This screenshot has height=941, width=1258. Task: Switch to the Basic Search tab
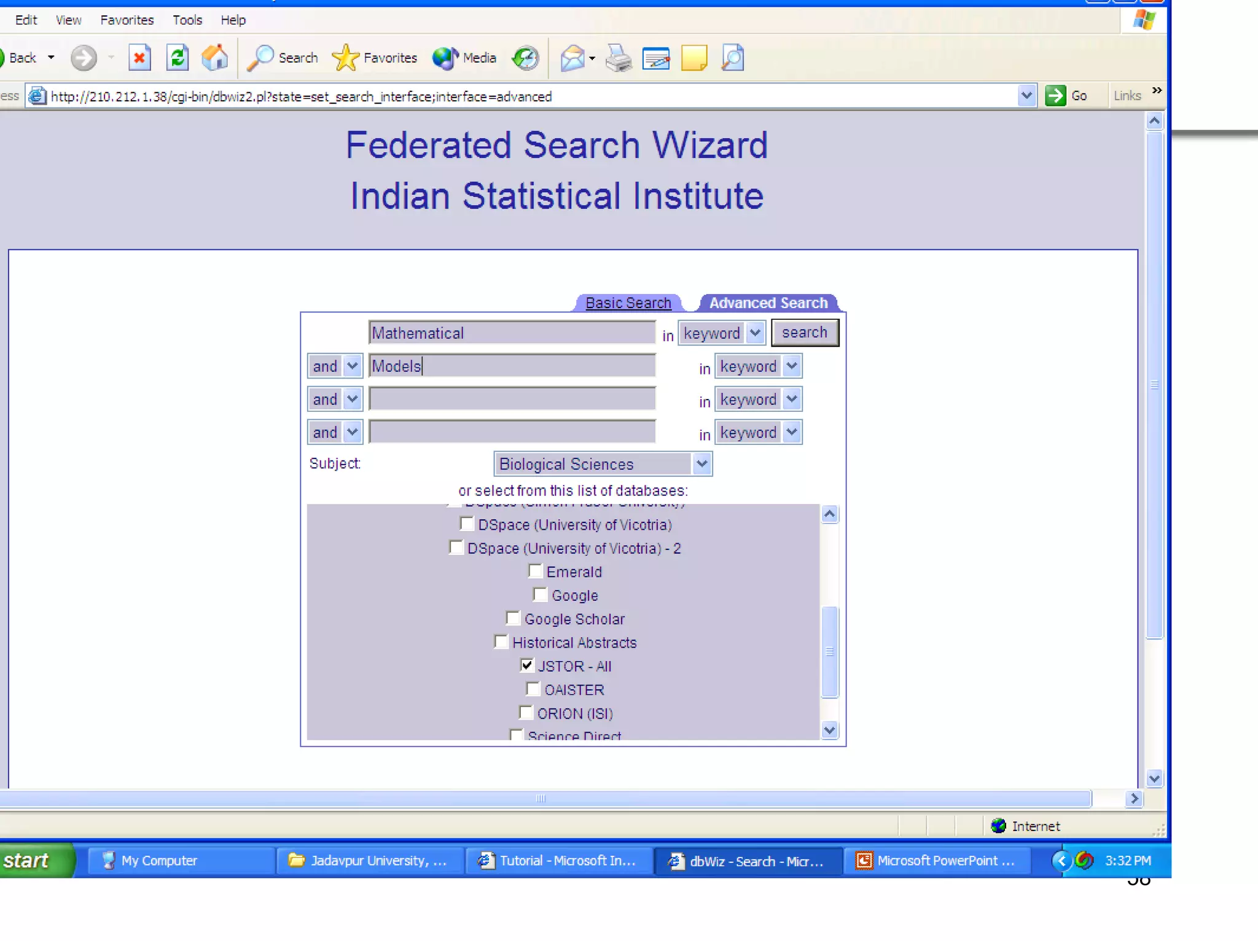(628, 303)
